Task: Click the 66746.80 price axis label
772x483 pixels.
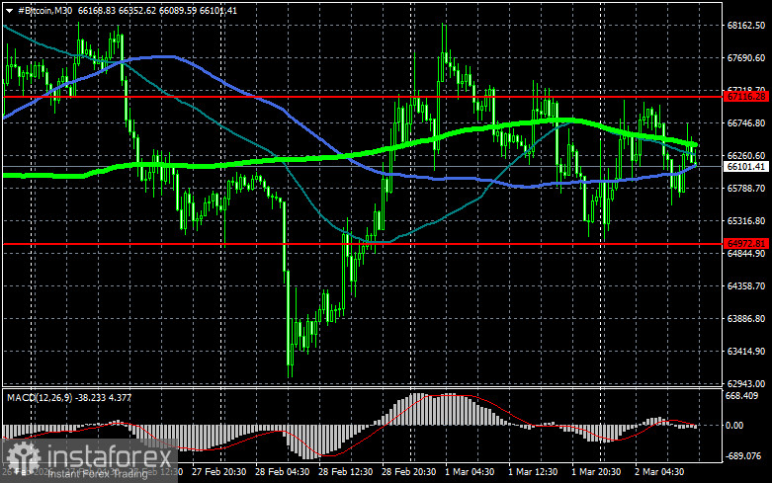Action: pos(746,122)
